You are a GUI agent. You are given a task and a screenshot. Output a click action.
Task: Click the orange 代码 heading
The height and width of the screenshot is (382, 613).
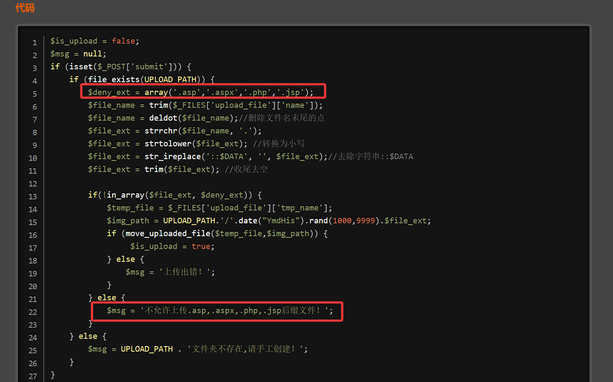pyautogui.click(x=25, y=8)
